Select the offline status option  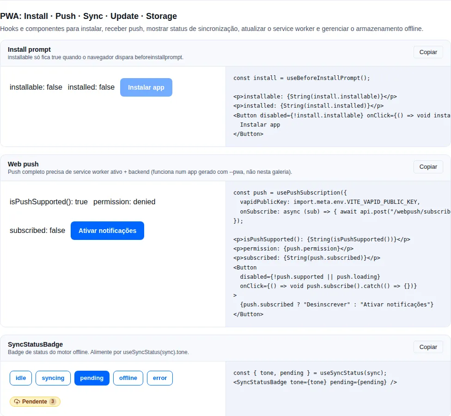pos(128,378)
